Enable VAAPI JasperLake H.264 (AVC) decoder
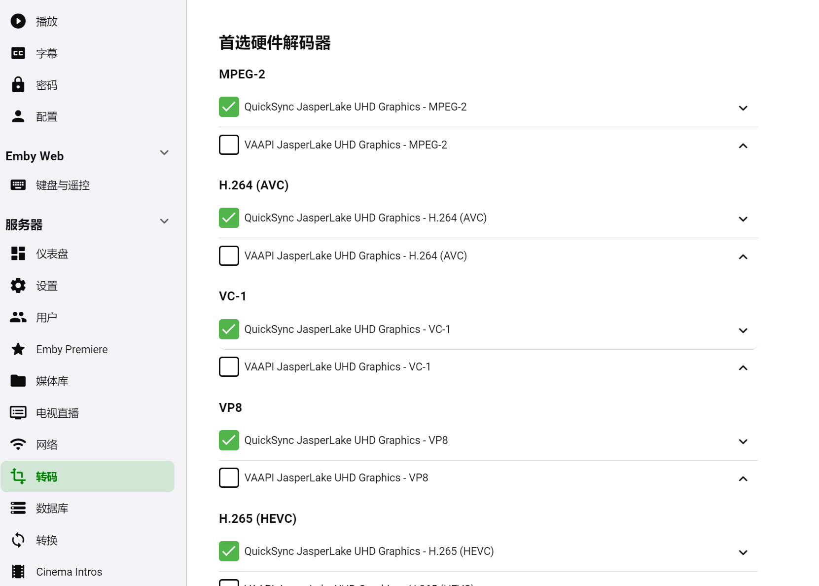 pyautogui.click(x=229, y=256)
